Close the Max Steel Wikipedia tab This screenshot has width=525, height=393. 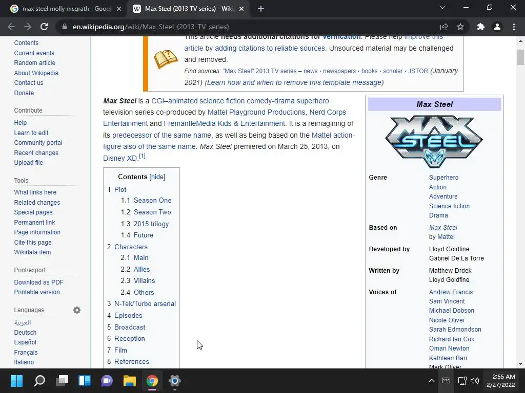(241, 9)
